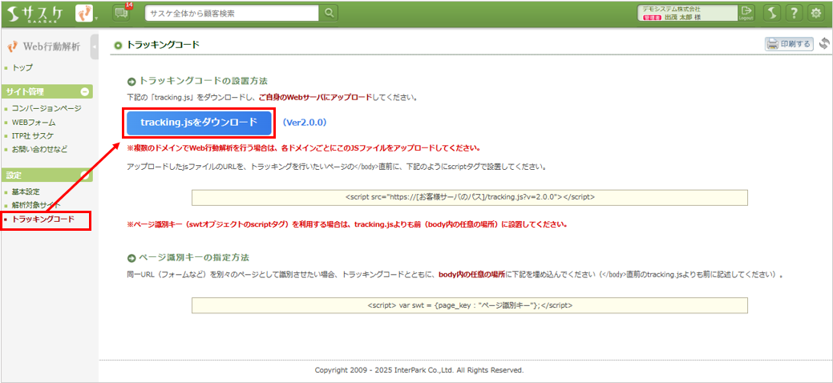Click the (Ver2.0.0) version text
The image size is (833, 383).
[x=305, y=122]
